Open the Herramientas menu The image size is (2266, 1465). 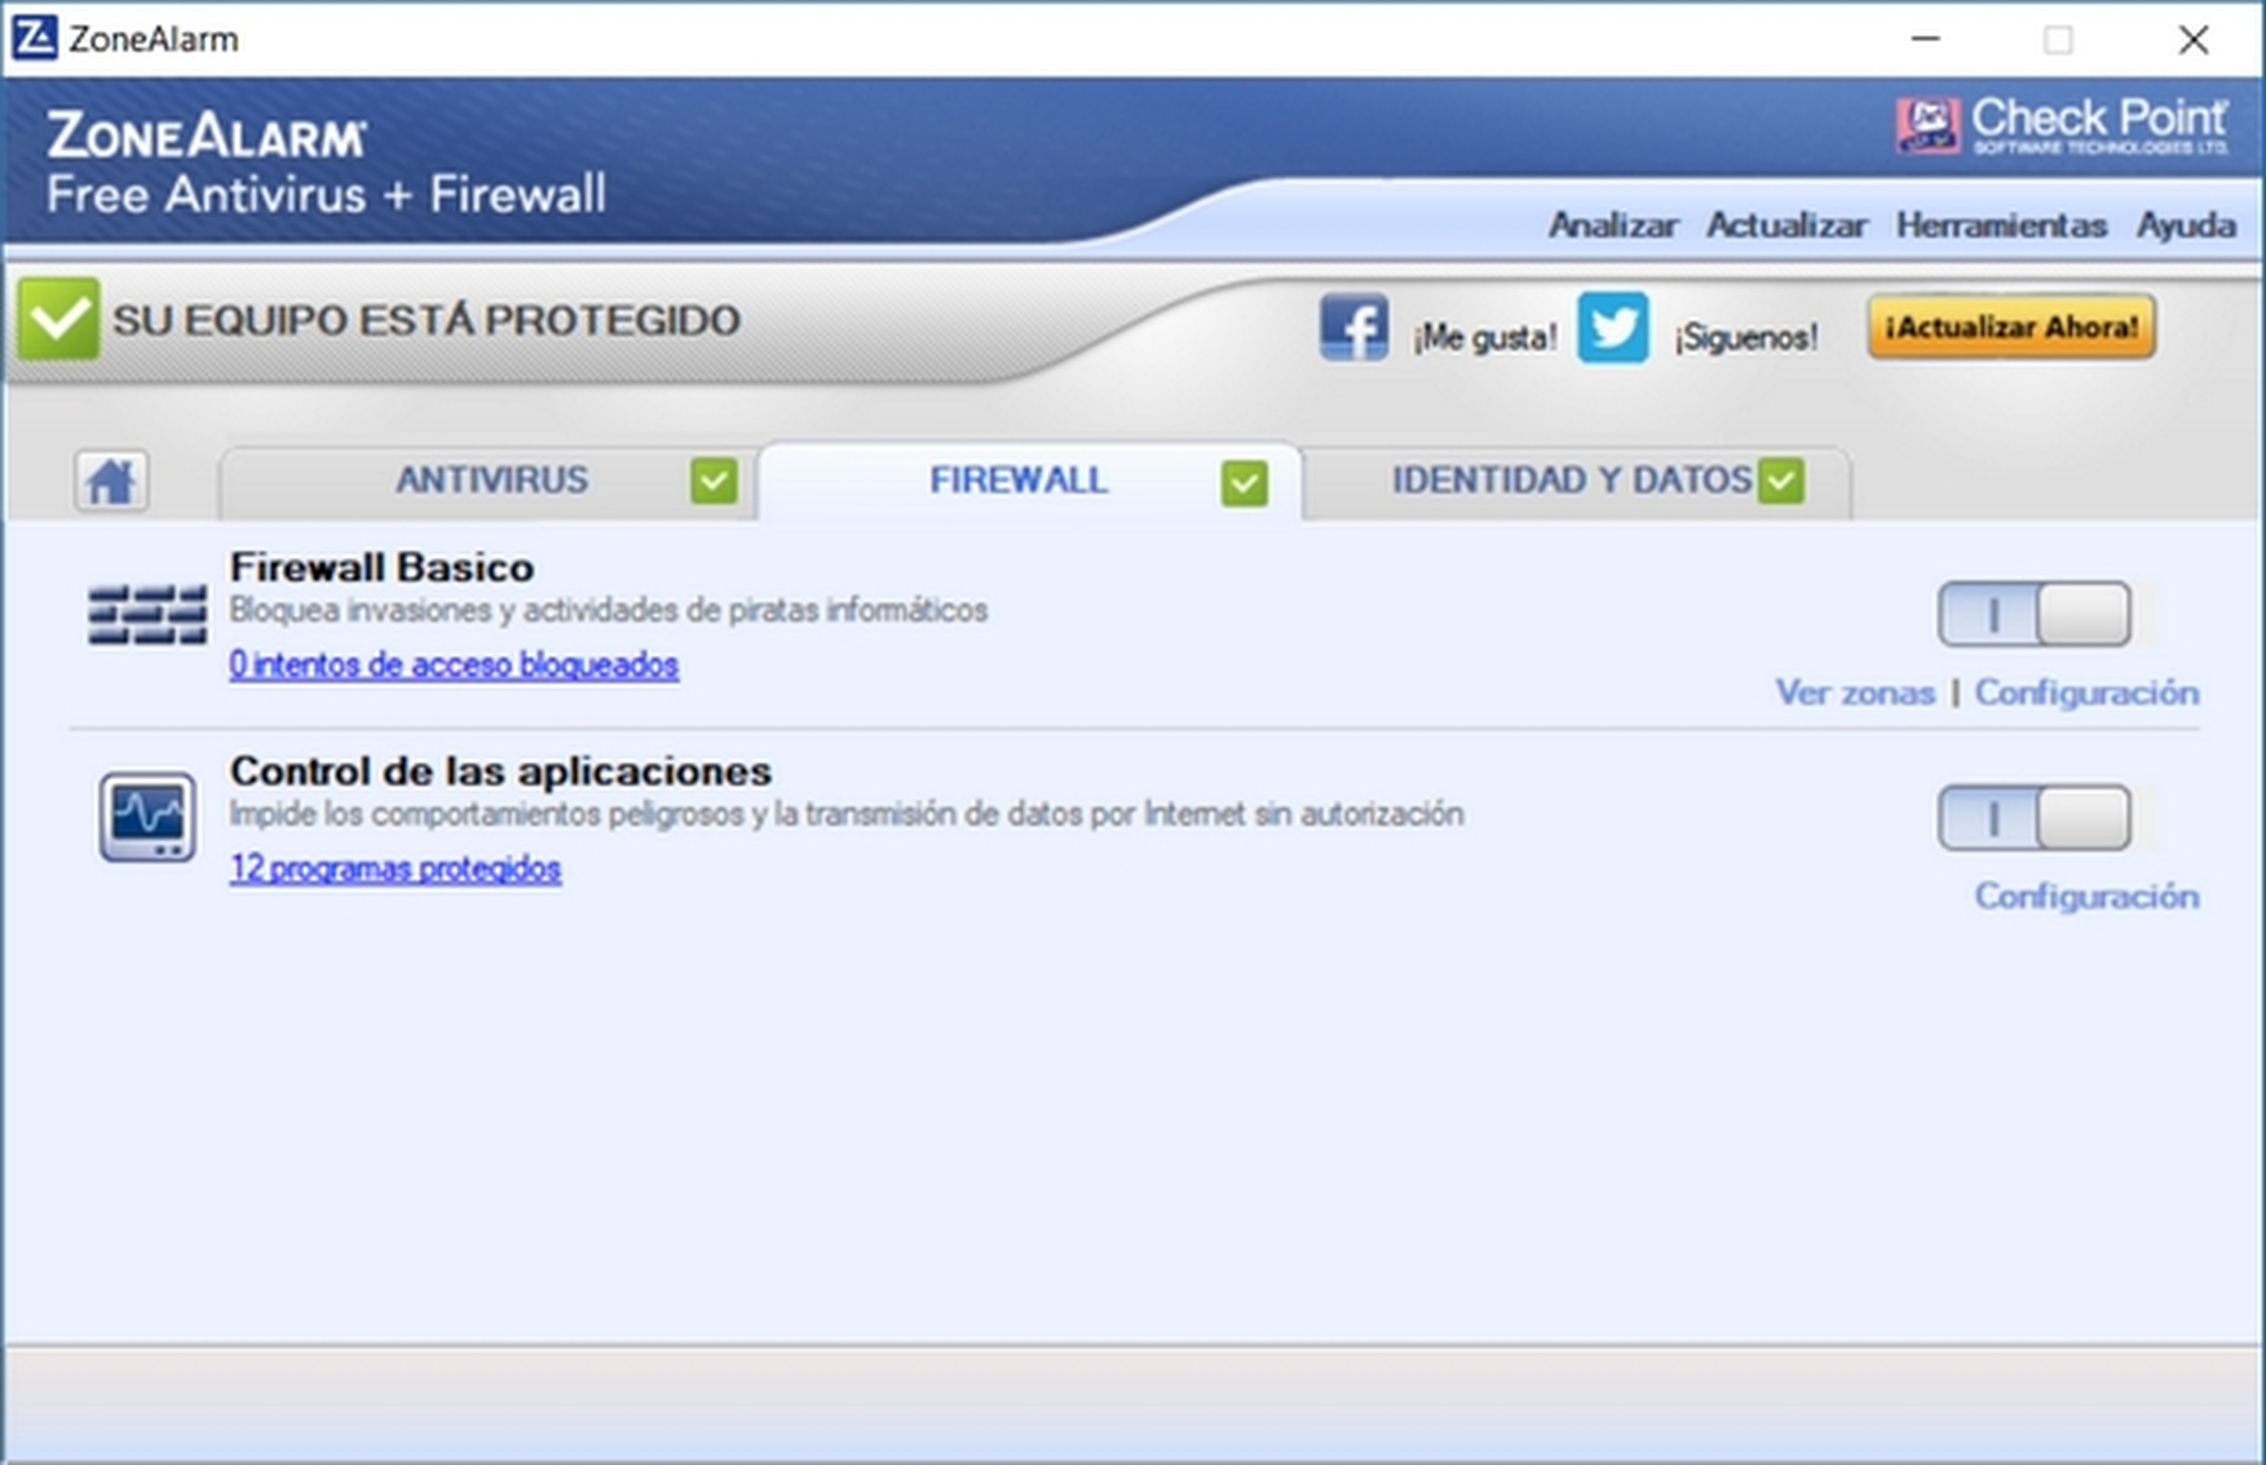coord(2000,225)
